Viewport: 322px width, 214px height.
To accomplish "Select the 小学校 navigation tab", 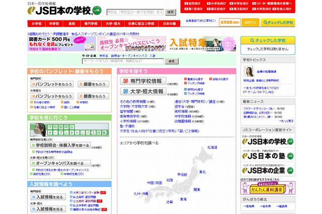I will (37, 24).
